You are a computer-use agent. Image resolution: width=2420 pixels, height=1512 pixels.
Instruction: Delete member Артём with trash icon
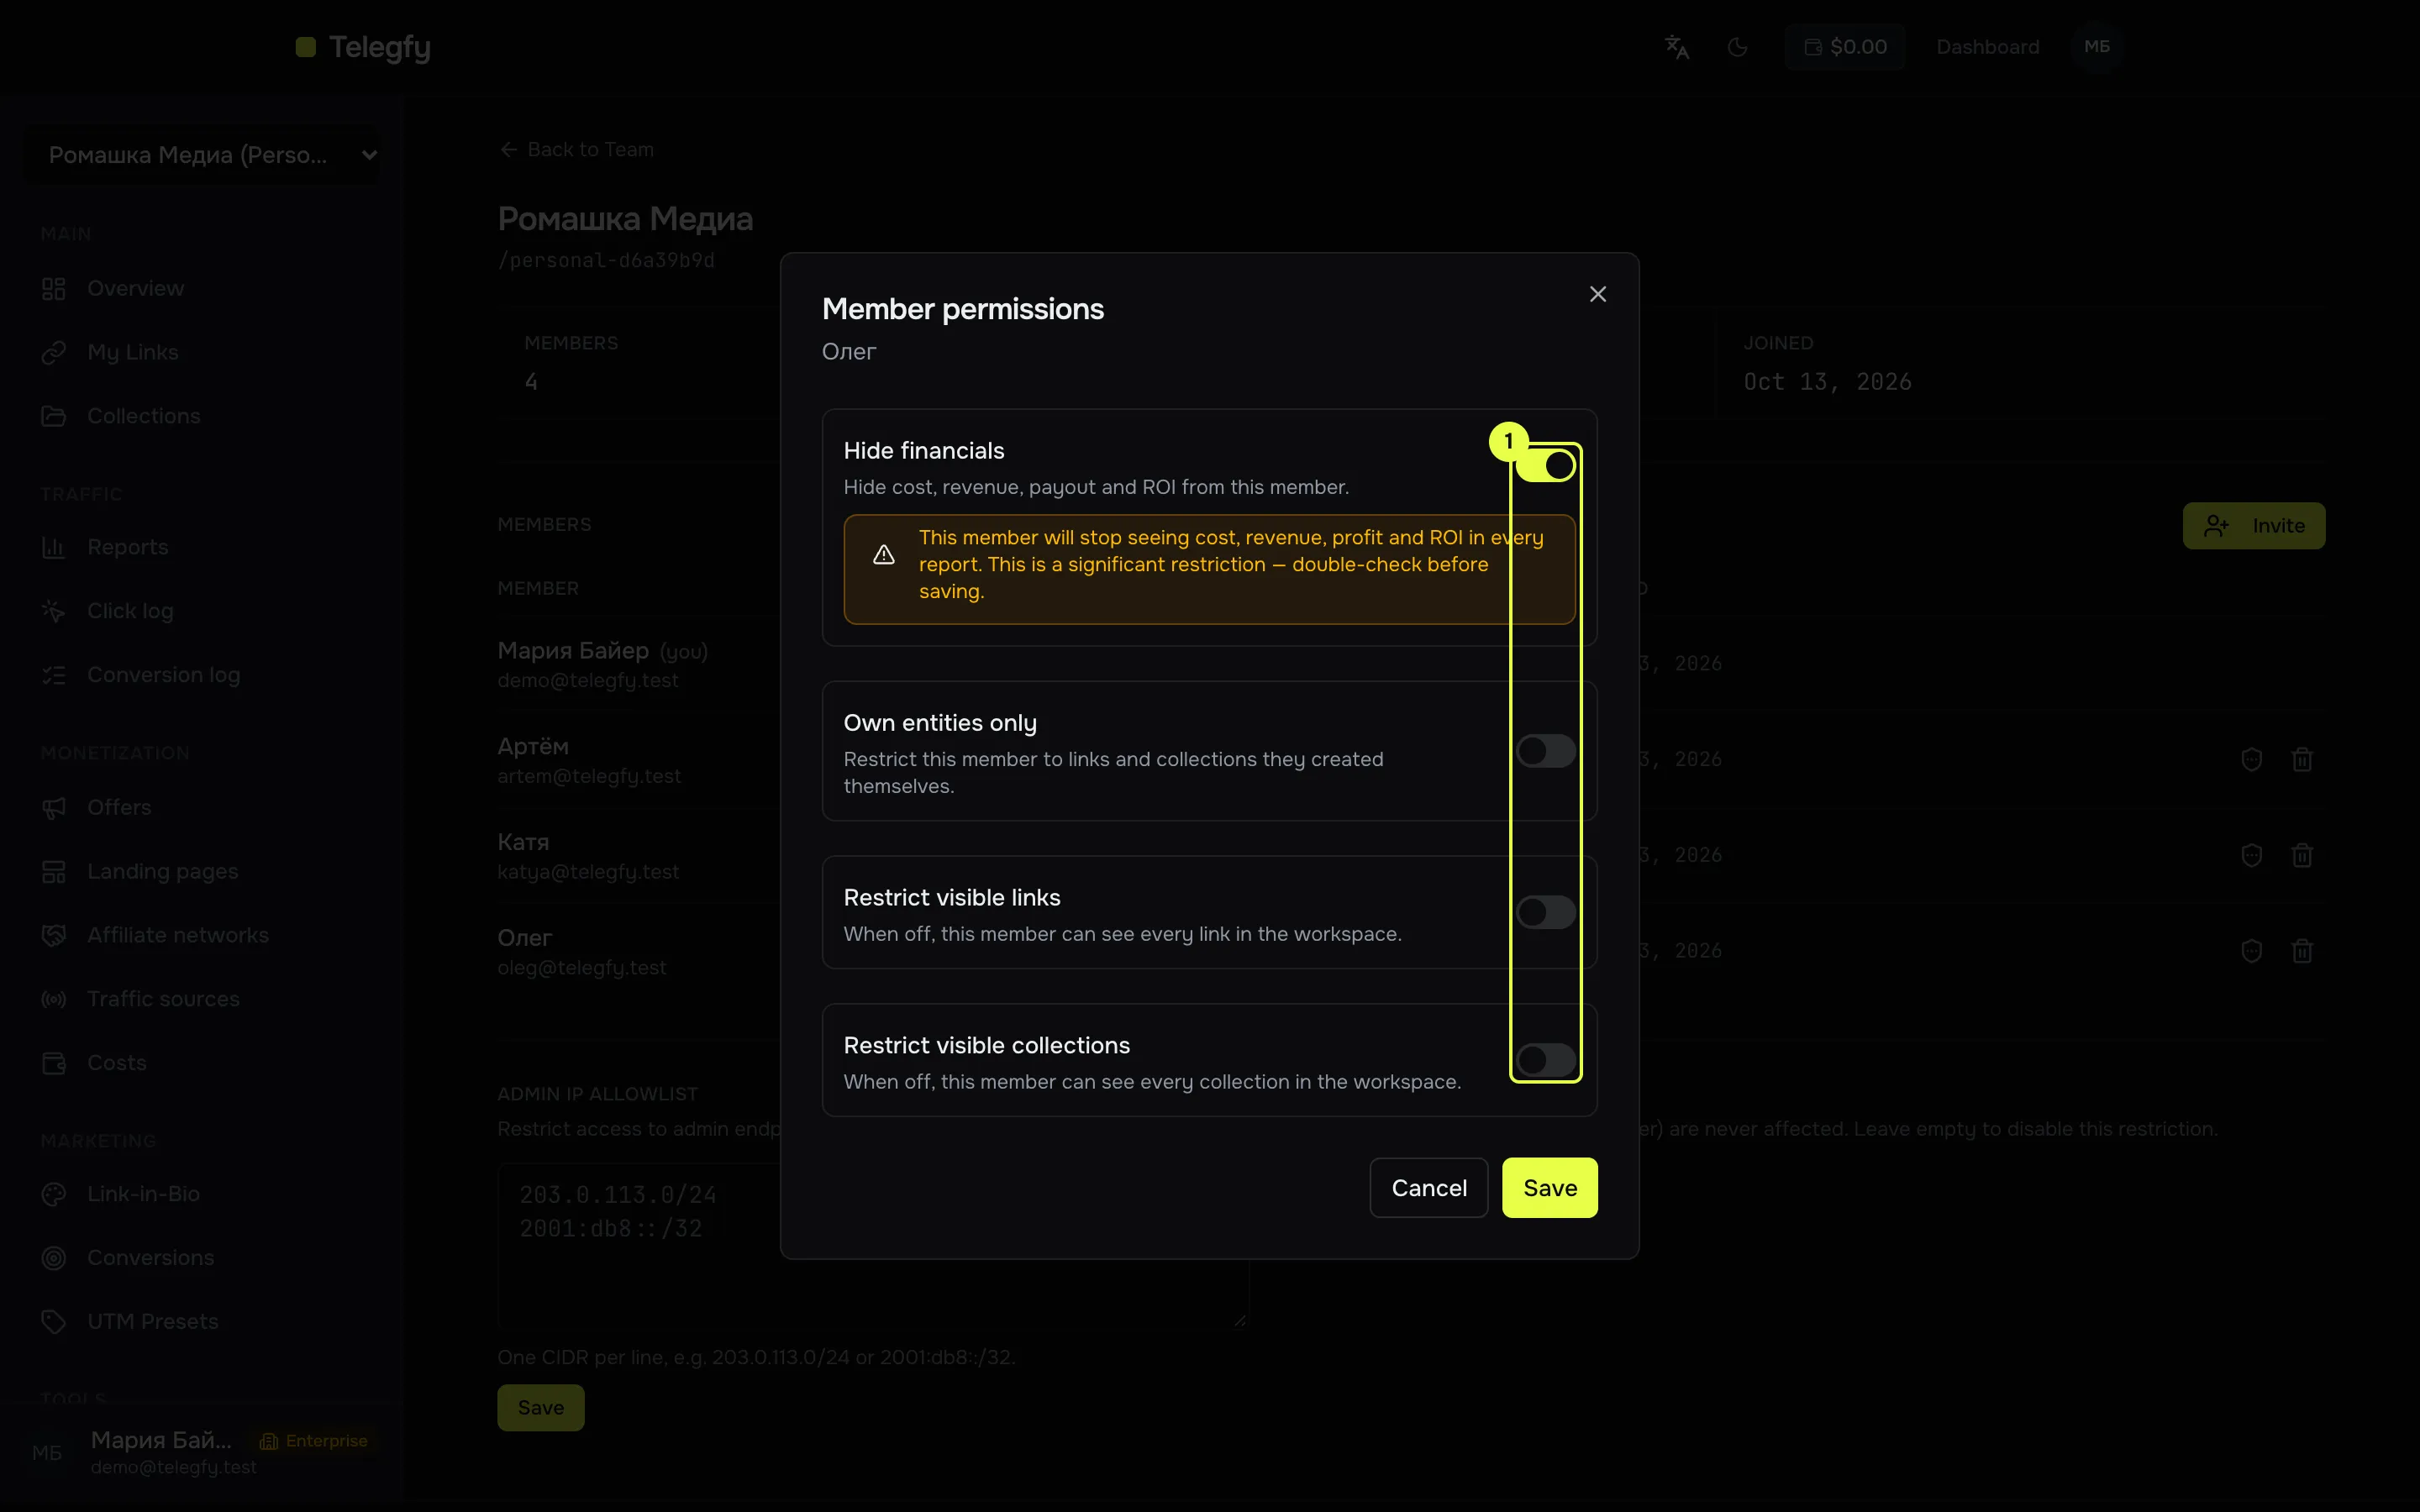[x=2302, y=760]
